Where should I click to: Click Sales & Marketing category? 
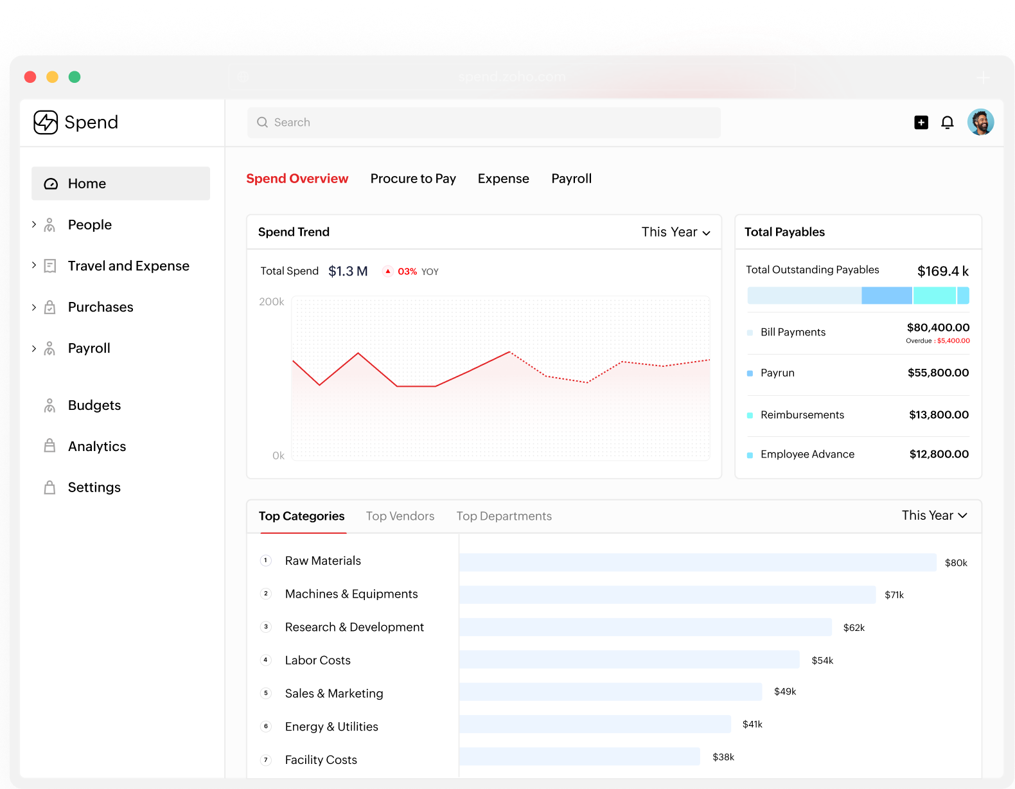coord(334,693)
